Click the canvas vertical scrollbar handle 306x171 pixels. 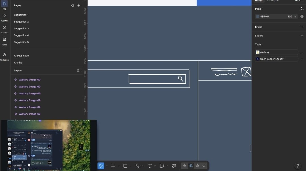point(250,148)
